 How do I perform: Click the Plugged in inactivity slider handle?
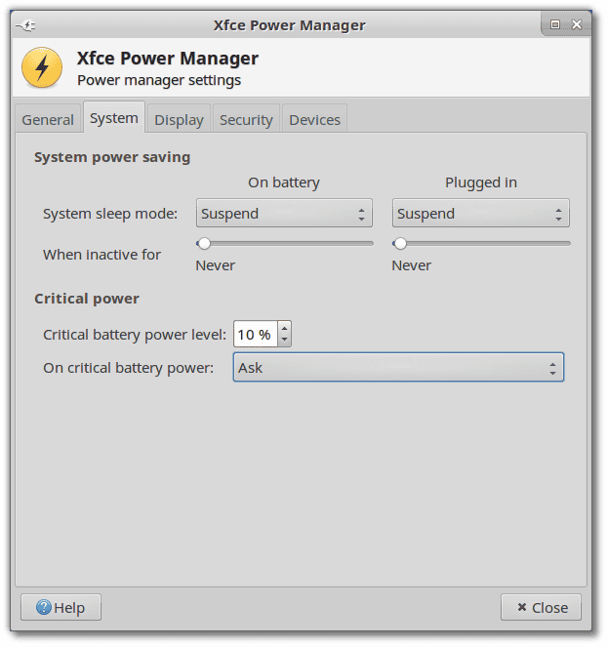[400, 244]
